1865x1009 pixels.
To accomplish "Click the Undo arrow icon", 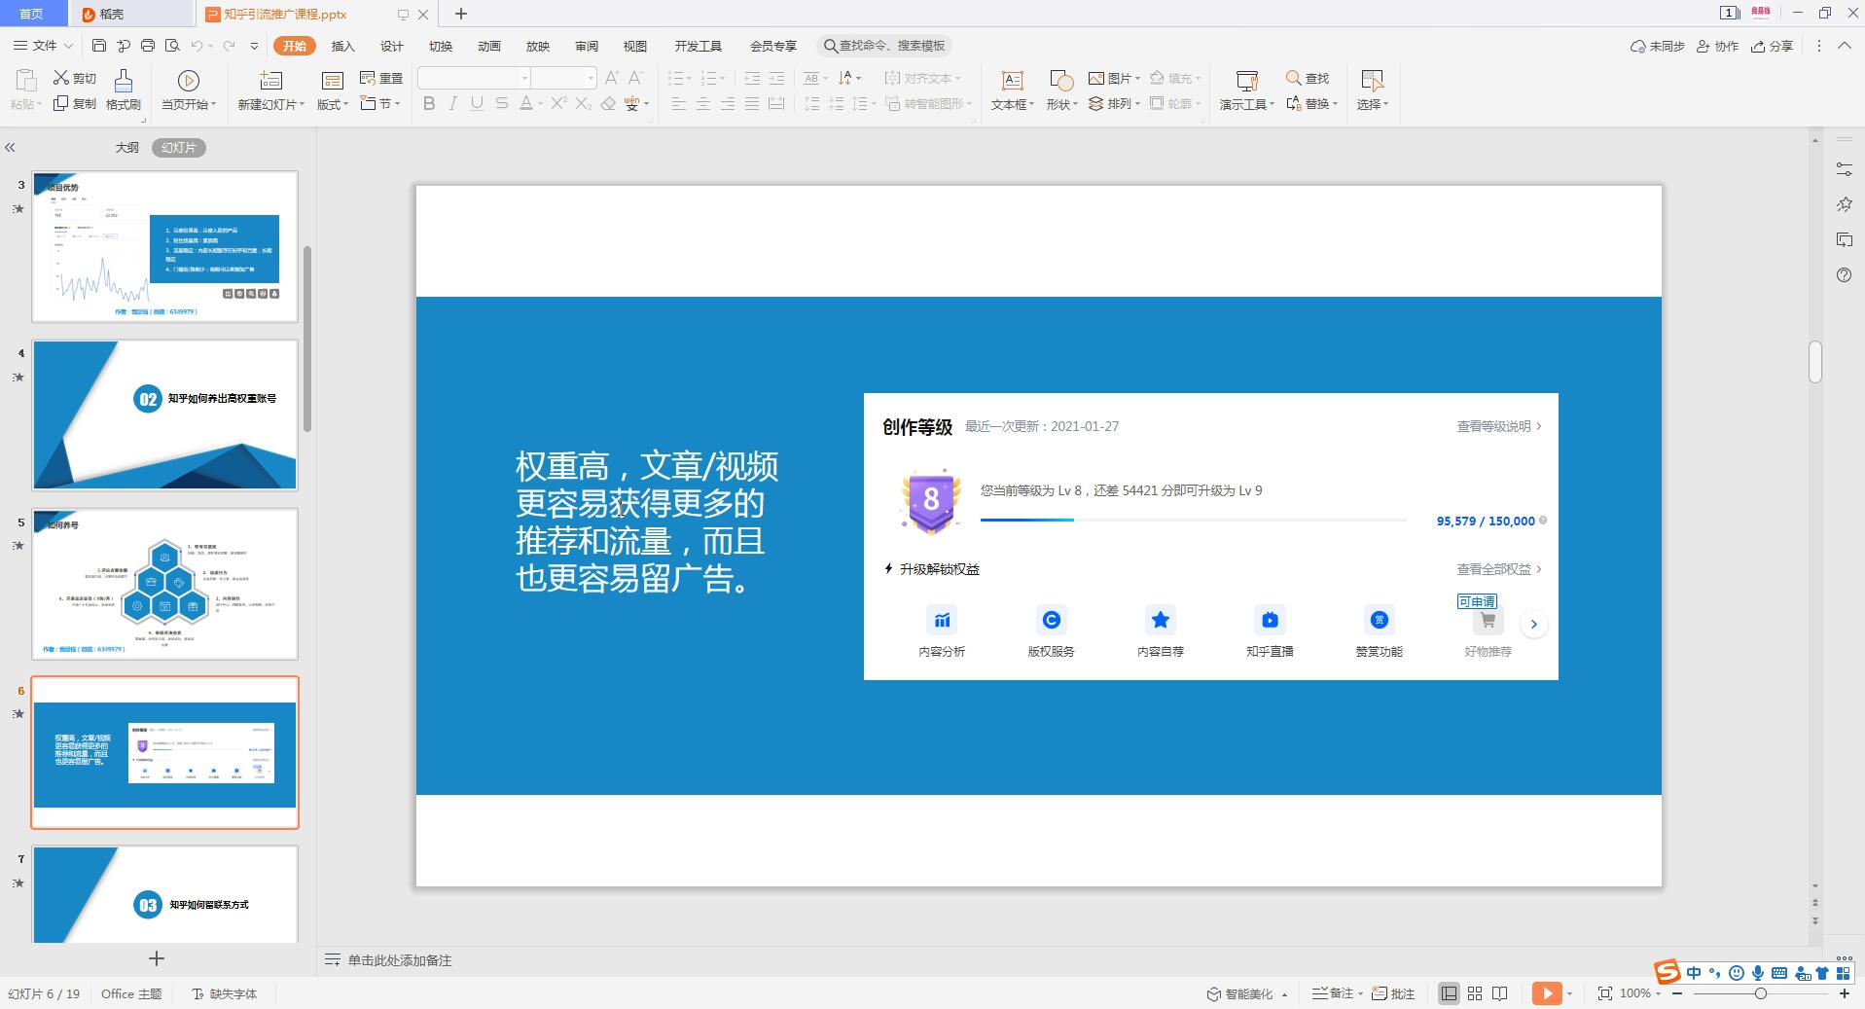I will coord(197,46).
